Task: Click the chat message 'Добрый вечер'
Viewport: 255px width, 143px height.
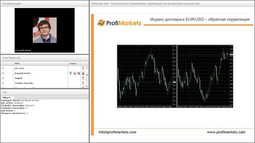Action: (30, 100)
